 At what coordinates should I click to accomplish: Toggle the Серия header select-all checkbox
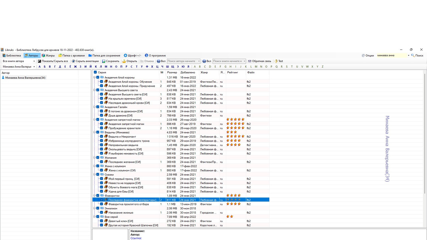(x=95, y=72)
